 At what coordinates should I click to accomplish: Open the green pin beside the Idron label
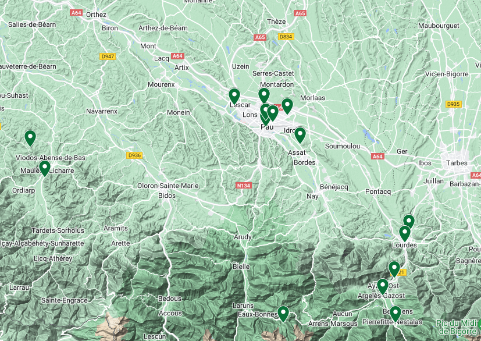[300, 136]
